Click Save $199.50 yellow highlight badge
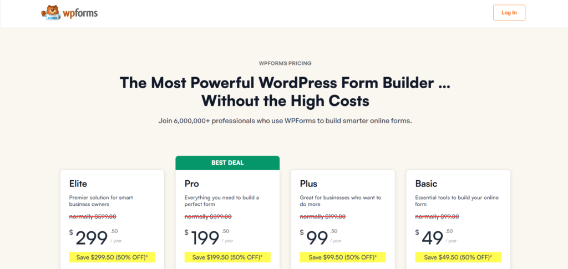 coord(227,257)
